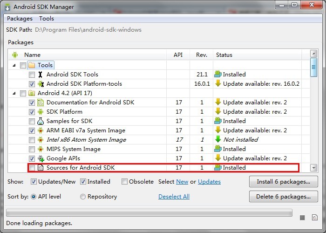Open the log icon at the bottom right
The height and width of the screenshot is (233, 326).
click(x=315, y=218)
